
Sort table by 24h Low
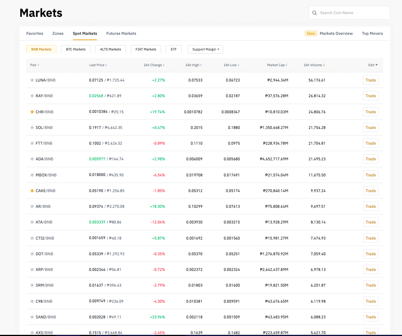232,65
